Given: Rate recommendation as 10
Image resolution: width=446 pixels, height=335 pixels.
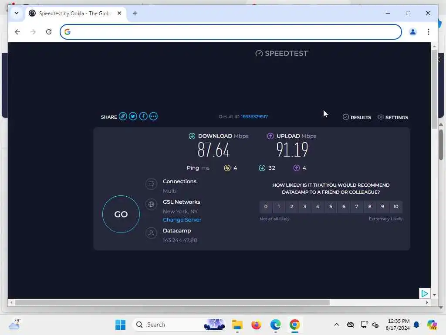Looking at the screenshot, I should pos(396,206).
